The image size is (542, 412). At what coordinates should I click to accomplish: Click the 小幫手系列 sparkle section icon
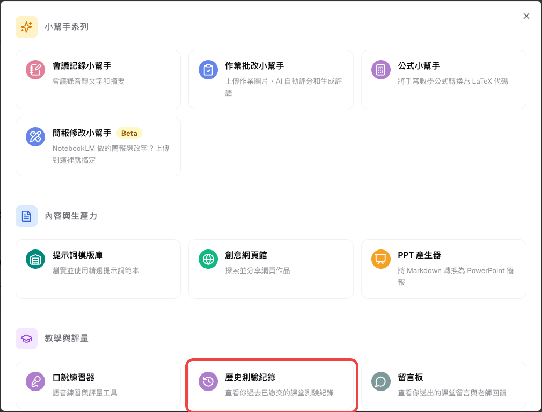point(27,27)
